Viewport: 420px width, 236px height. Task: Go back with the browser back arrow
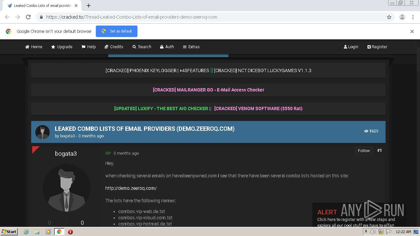pos(7,17)
